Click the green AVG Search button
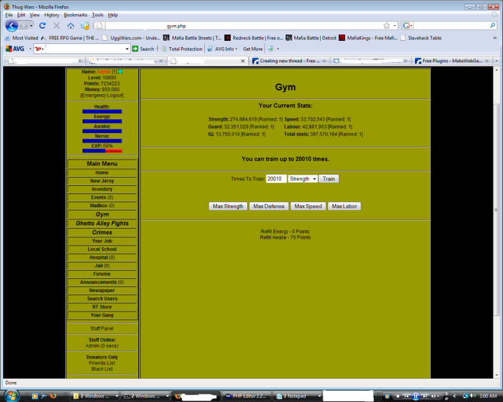The image size is (503, 402). point(143,48)
